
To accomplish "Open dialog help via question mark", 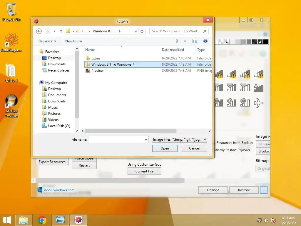I will click(205, 41).
